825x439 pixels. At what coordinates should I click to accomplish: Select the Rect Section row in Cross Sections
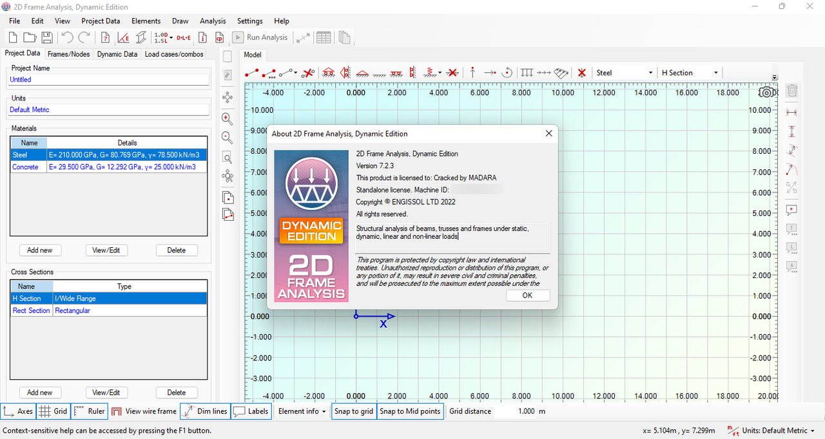pos(108,310)
